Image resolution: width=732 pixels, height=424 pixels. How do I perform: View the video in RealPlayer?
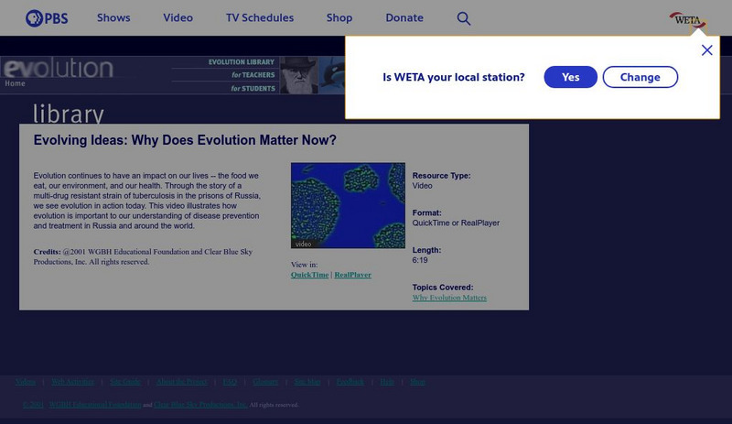pos(352,275)
